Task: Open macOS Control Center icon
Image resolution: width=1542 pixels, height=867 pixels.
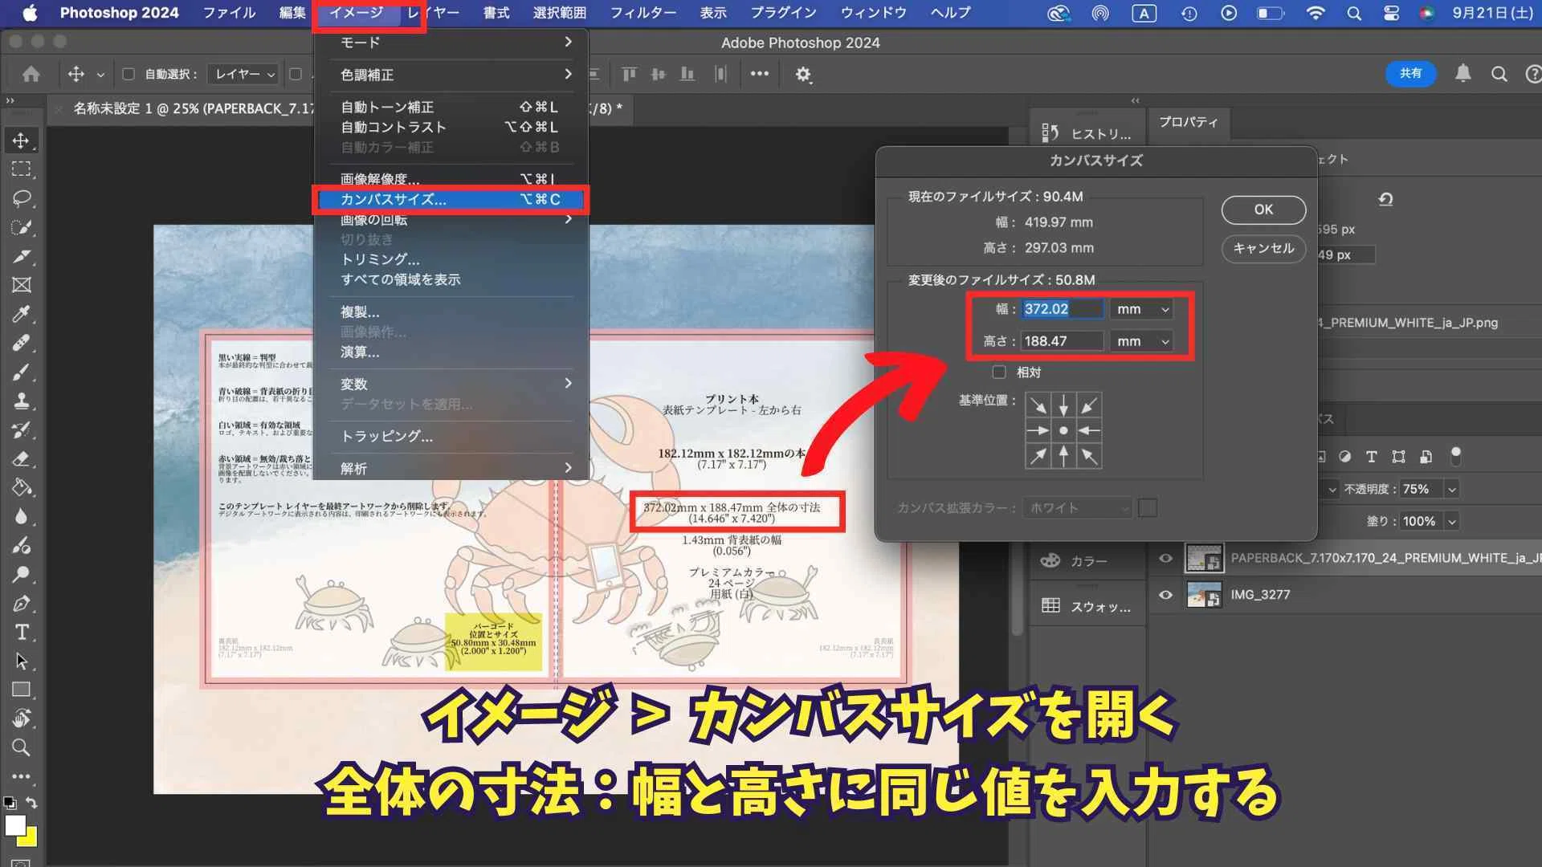Action: [1391, 13]
